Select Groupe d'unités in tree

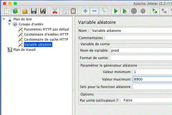tap(31, 24)
